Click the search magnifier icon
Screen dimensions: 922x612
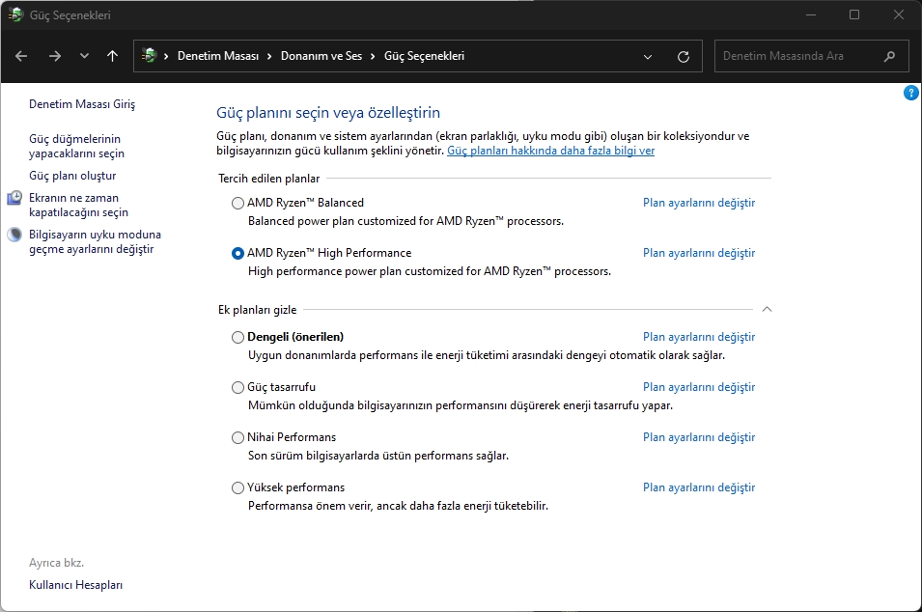tap(890, 56)
